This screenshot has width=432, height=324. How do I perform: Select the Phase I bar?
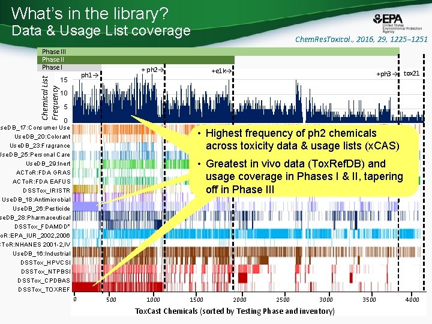point(69,67)
